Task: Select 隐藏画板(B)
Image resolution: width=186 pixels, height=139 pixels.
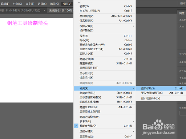Action: coord(105,63)
